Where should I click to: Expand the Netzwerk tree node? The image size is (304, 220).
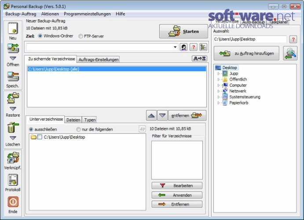[219, 91]
